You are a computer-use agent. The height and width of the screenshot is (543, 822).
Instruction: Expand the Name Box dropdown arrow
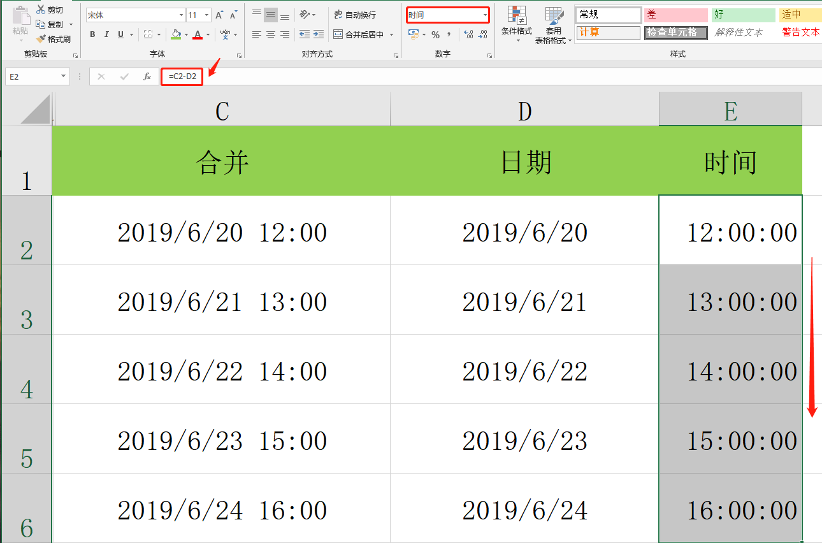tap(64, 76)
